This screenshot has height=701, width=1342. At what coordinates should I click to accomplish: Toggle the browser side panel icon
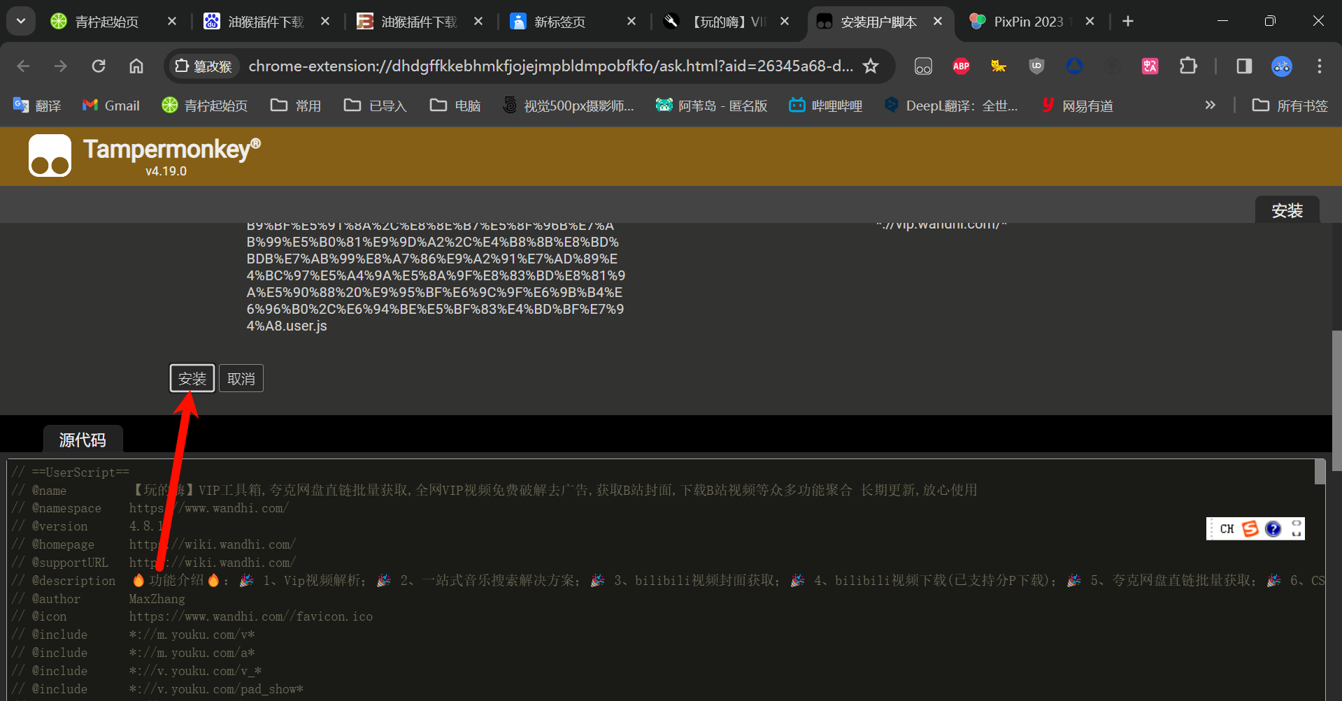[x=1243, y=66]
